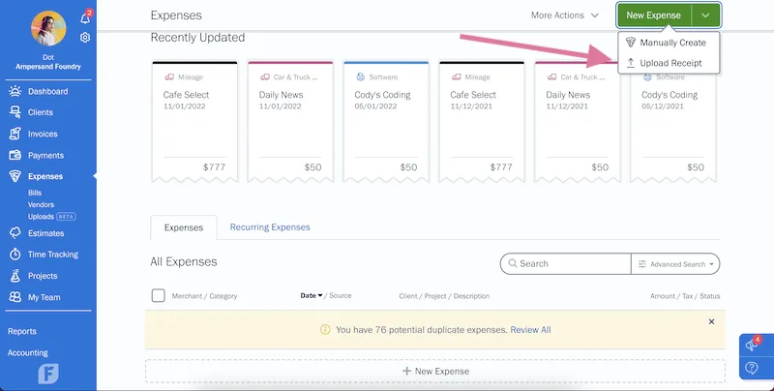Click the Review All link
The image size is (774, 391).
tap(530, 330)
